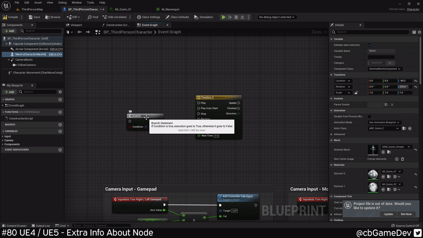423x238 pixels.
Task: Click the Variable Name input field
Action: coord(381,51)
